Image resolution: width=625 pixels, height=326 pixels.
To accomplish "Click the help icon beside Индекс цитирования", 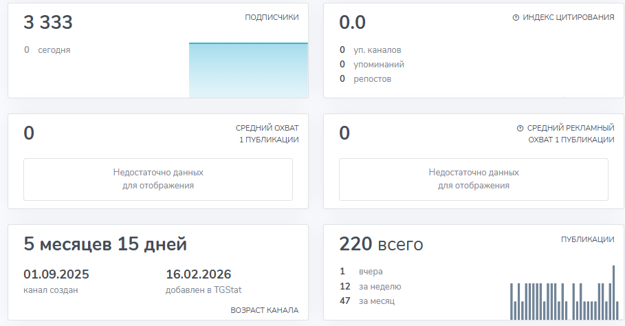I will click(516, 17).
